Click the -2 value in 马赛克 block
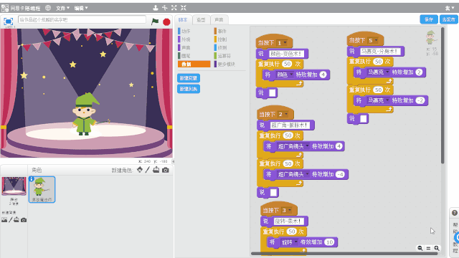This screenshot has height=258, width=459. [x=420, y=100]
